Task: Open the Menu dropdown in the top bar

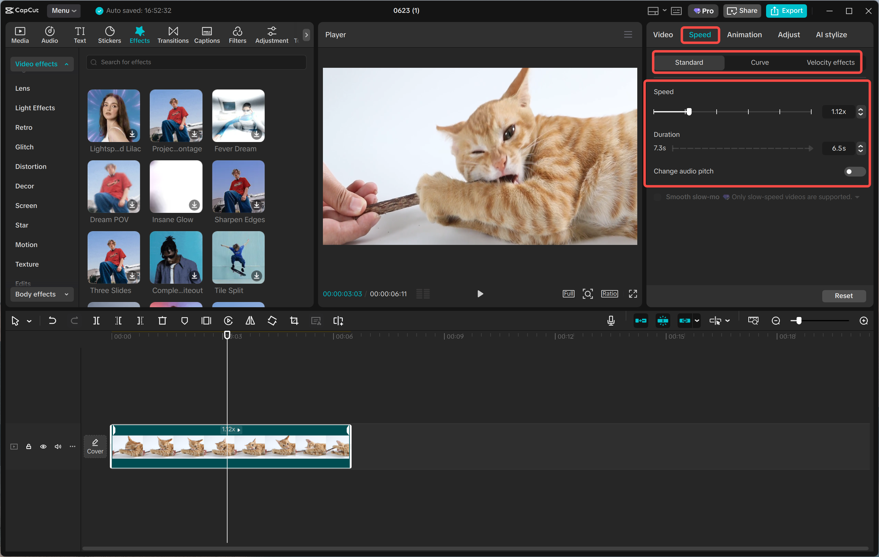Action: click(64, 11)
